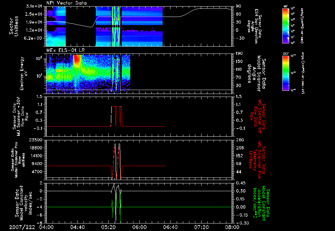Click the '3.1e+01' sector tick value
The height and width of the screenshot is (231, 335).
(x=34, y=6)
